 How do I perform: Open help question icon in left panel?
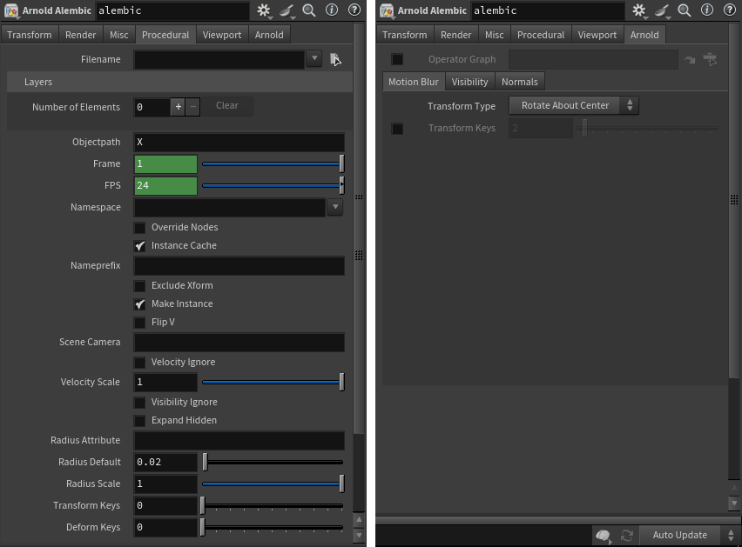[x=354, y=10]
